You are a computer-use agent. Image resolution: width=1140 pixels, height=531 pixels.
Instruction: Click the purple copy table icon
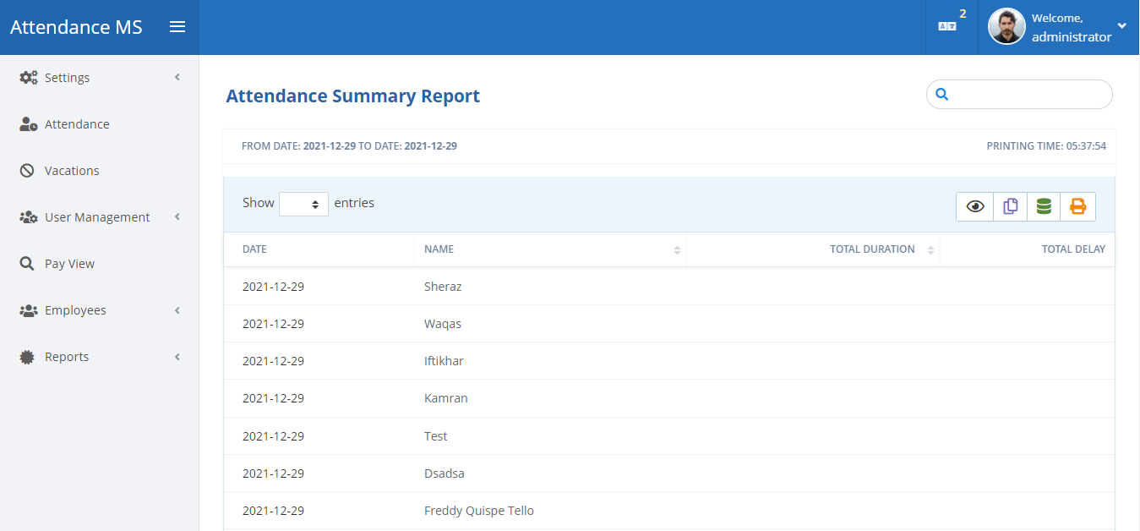[x=1010, y=206]
